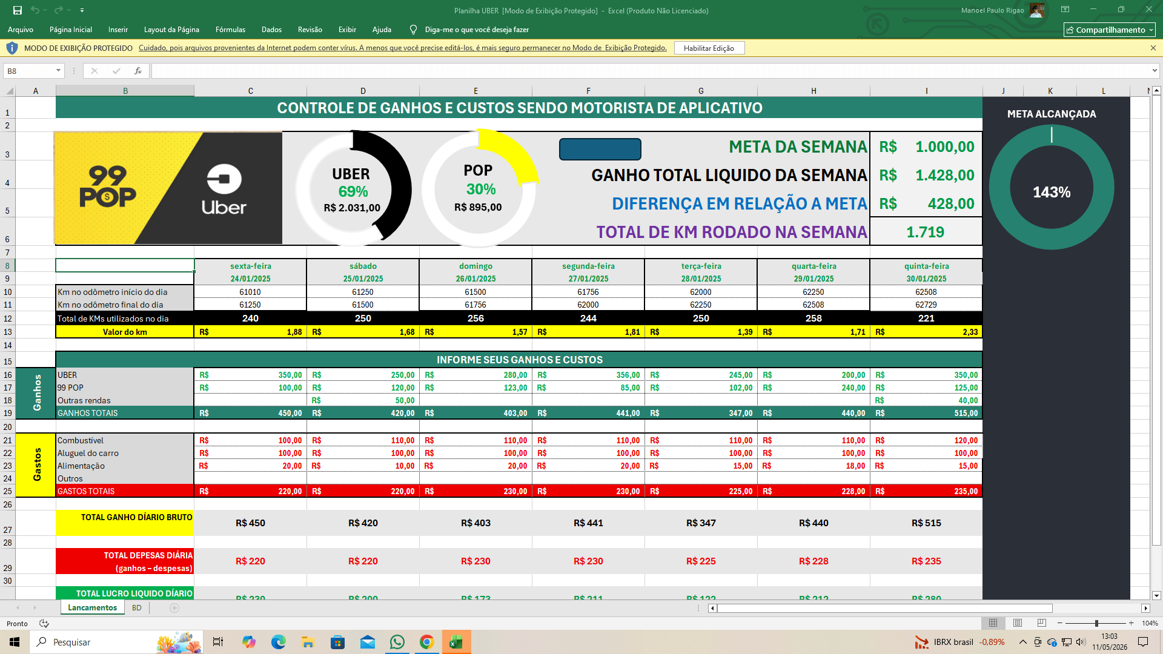Dismiss the Protected View message bar
Image resolution: width=1163 pixels, height=654 pixels.
(x=1153, y=48)
